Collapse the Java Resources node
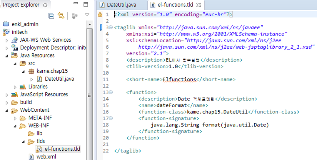This screenshot has height=160, width=317. 7,56
